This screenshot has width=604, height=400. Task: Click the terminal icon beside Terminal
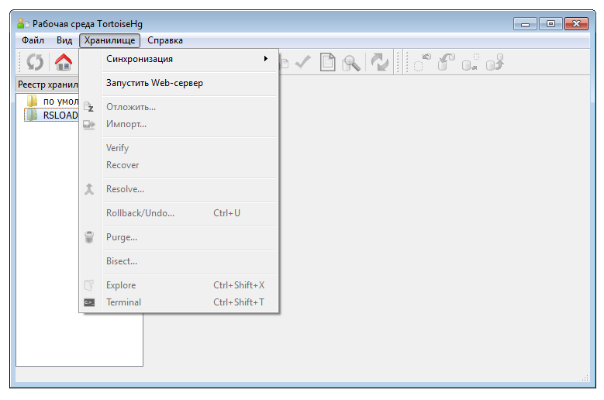(89, 302)
